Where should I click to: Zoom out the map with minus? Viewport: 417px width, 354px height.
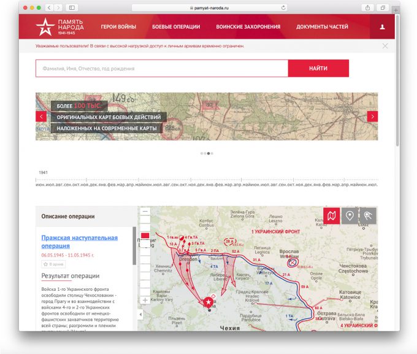(145, 211)
